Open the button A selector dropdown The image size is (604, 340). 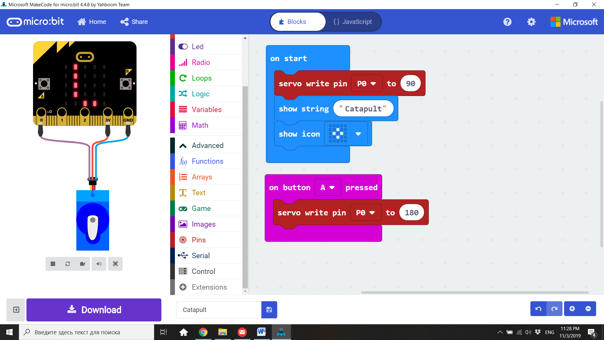tap(328, 187)
